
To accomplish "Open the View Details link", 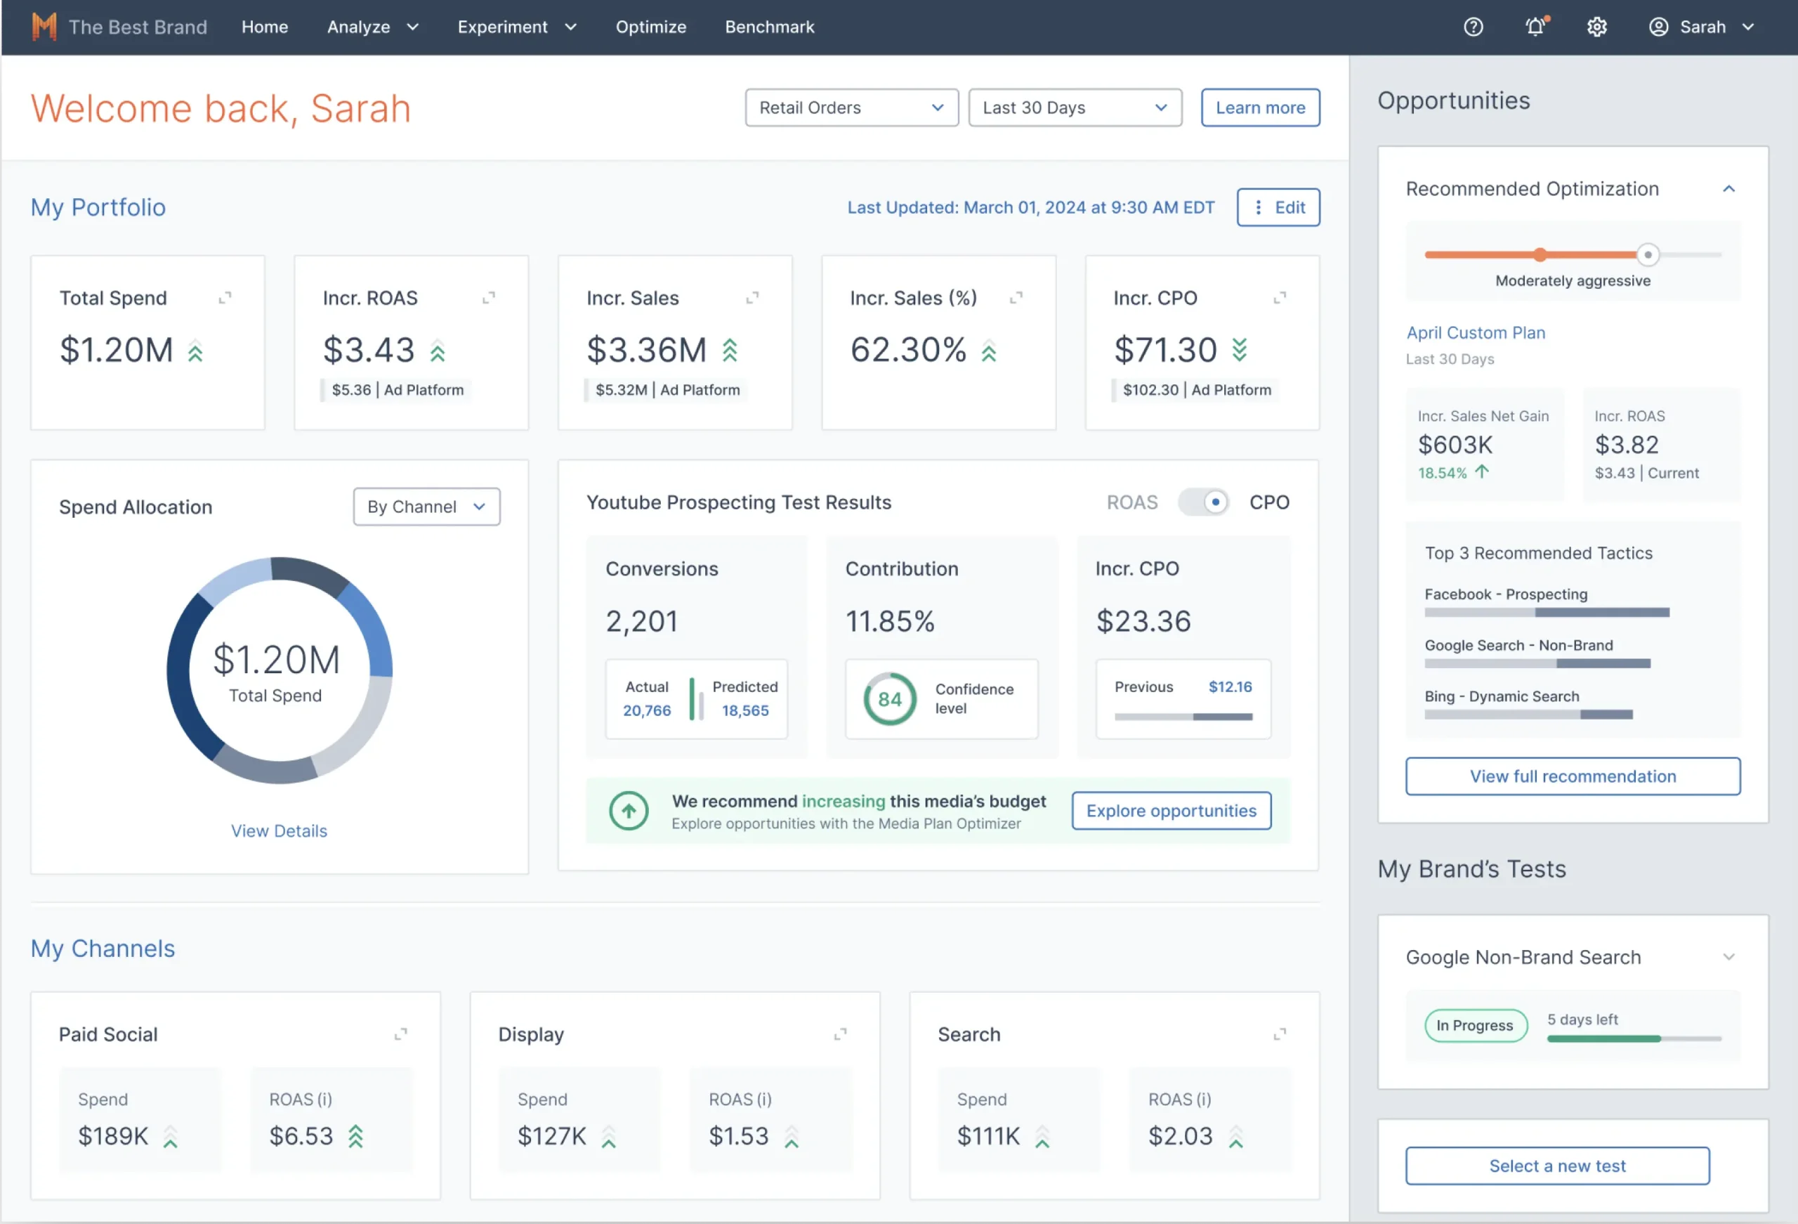I will 280,831.
